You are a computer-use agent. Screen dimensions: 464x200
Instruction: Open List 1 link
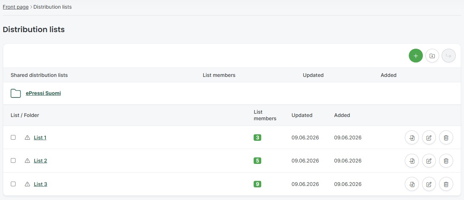pos(40,138)
